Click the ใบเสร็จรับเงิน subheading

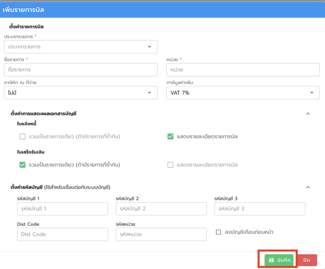(30, 152)
